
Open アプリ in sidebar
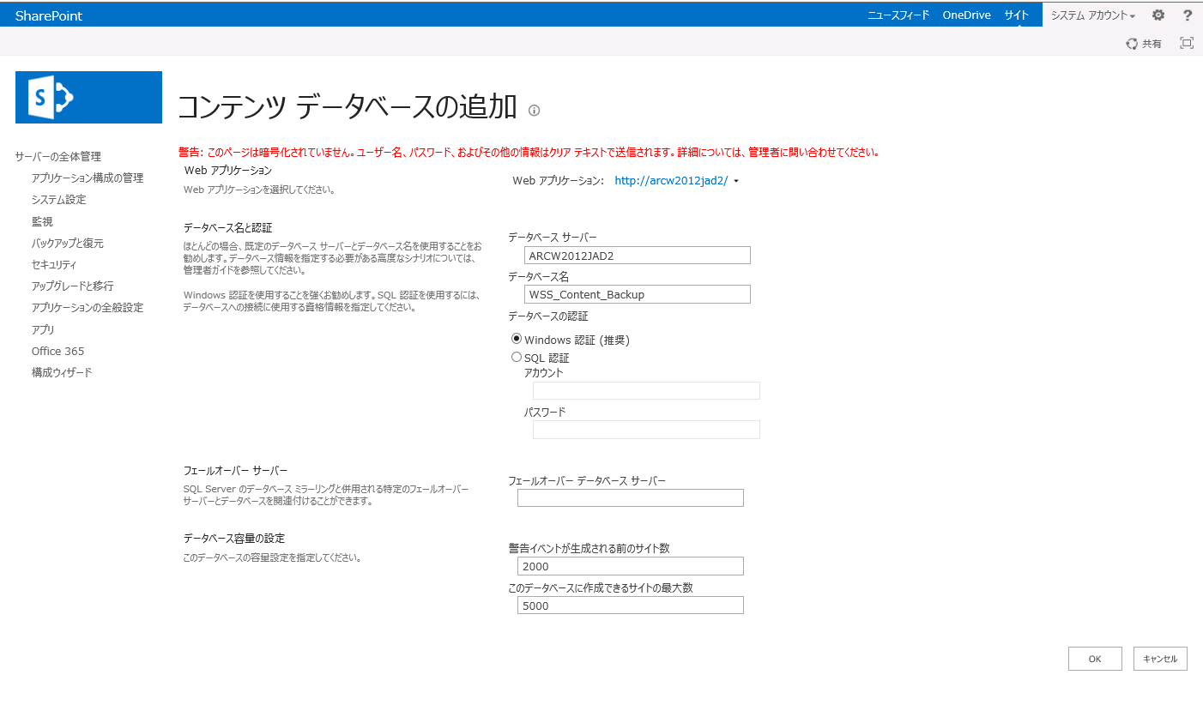[x=43, y=329]
